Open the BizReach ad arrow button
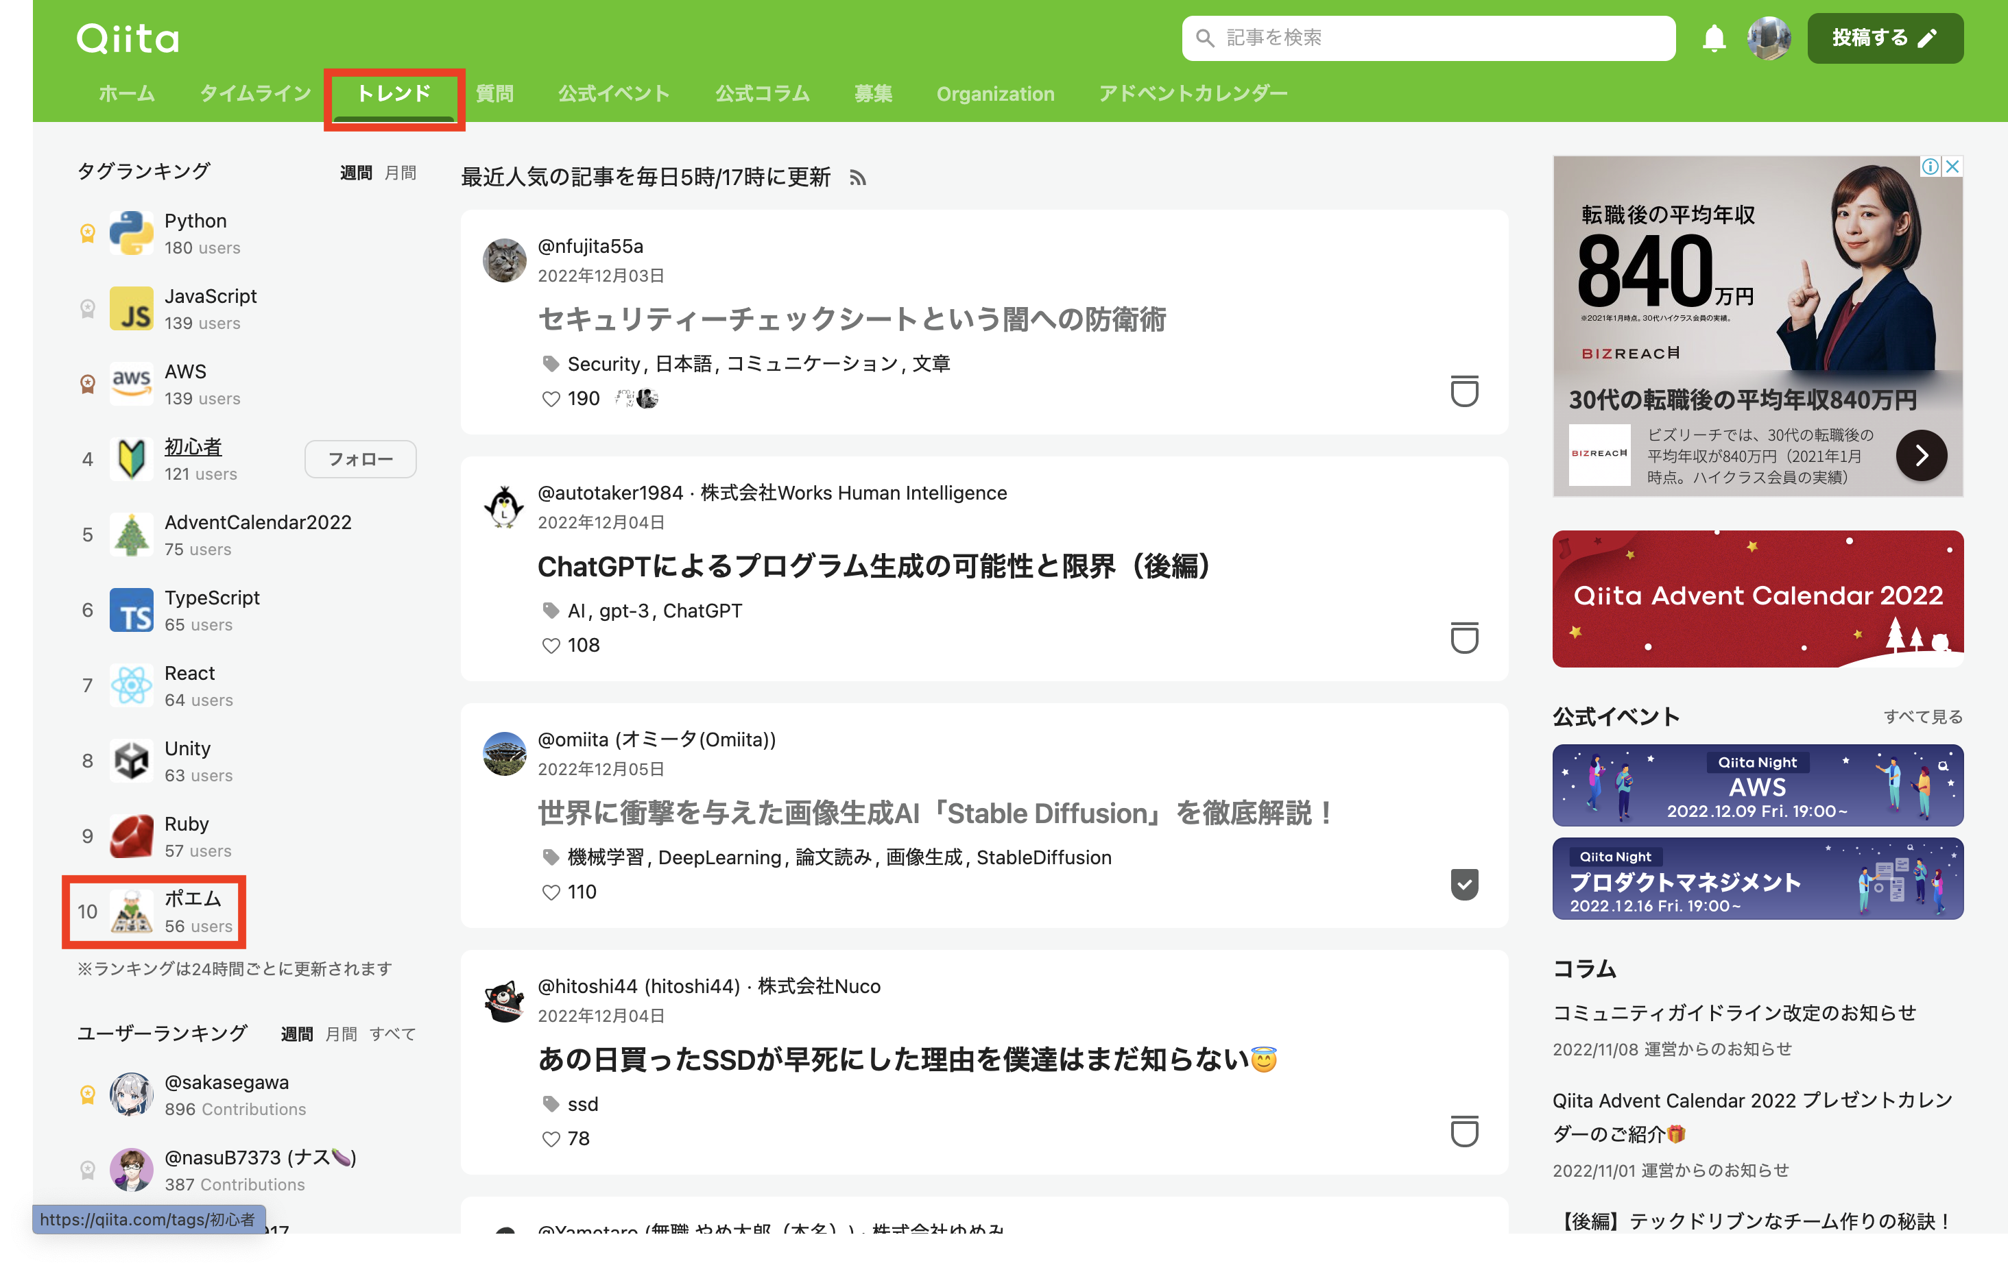Viewport: 2008px width, 1272px height. [1920, 455]
